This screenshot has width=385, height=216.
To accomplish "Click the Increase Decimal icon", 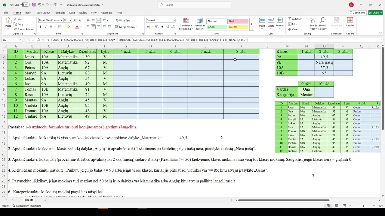I will click(167, 27).
